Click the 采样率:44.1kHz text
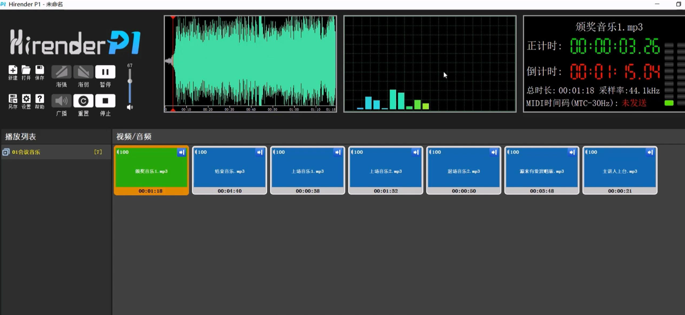 coord(629,91)
